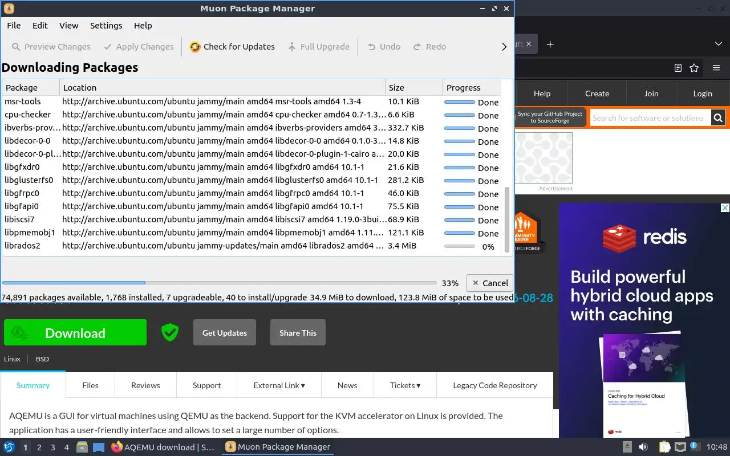Open the Reviews tab on SourceForge page
730x456 pixels.
[x=145, y=385]
